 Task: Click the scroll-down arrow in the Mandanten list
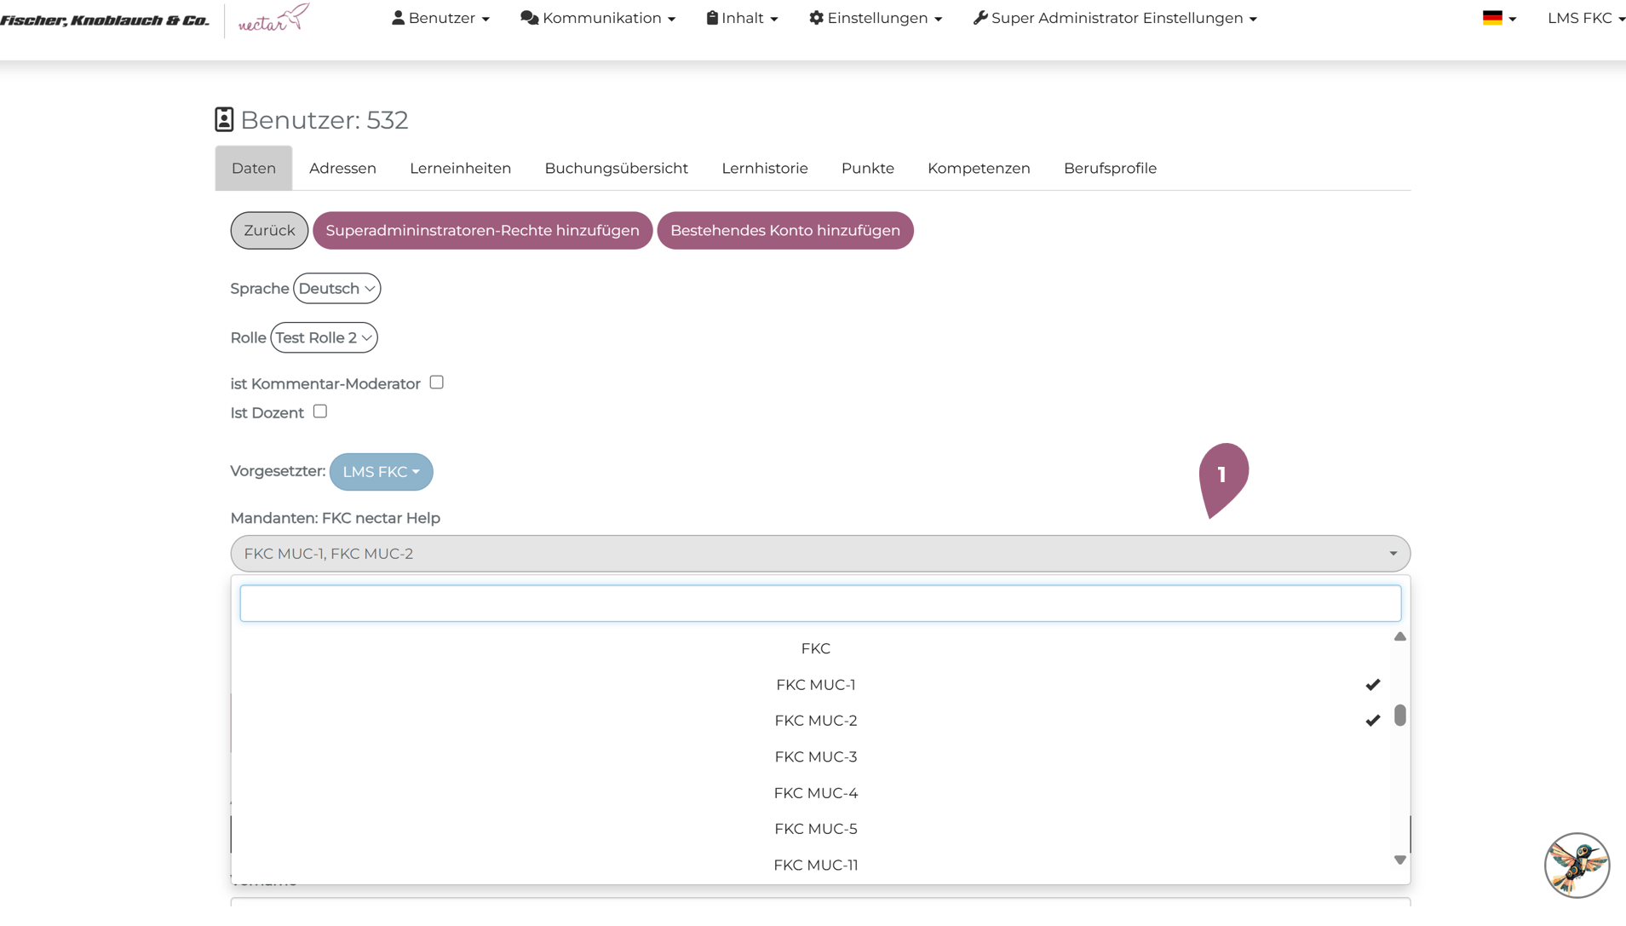(1399, 860)
